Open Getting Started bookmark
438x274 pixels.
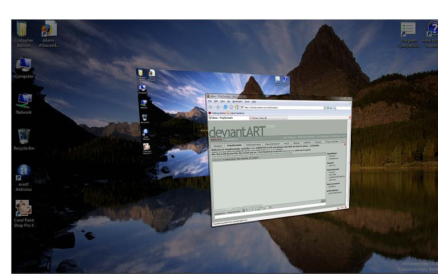tap(217, 113)
